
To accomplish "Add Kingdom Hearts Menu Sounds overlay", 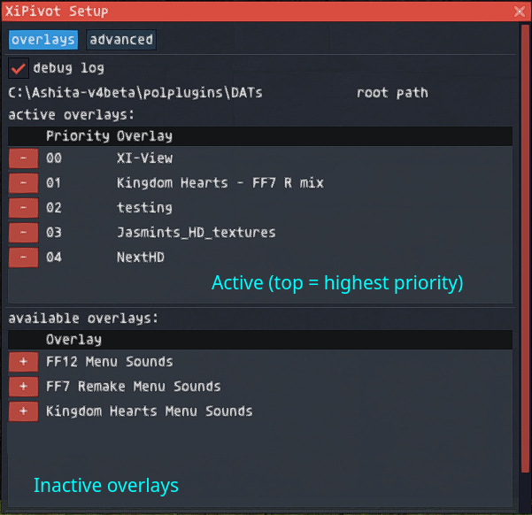I will [23, 411].
